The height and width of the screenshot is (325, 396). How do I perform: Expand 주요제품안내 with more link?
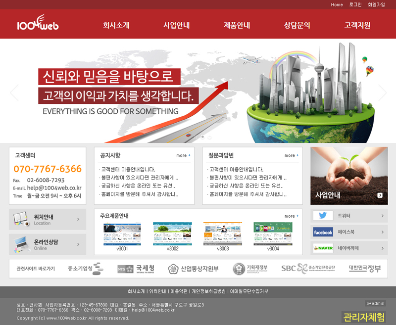tap(290, 216)
